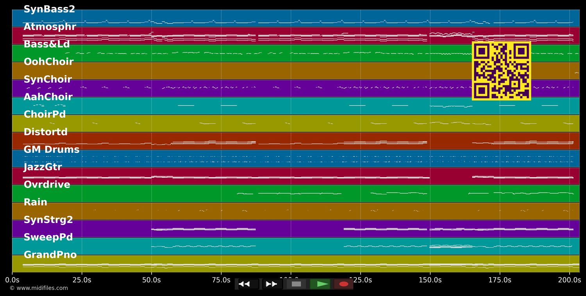The width and height of the screenshot is (586, 296).
Task: Jump to the 50.0s timeline marker
Action: click(x=151, y=280)
